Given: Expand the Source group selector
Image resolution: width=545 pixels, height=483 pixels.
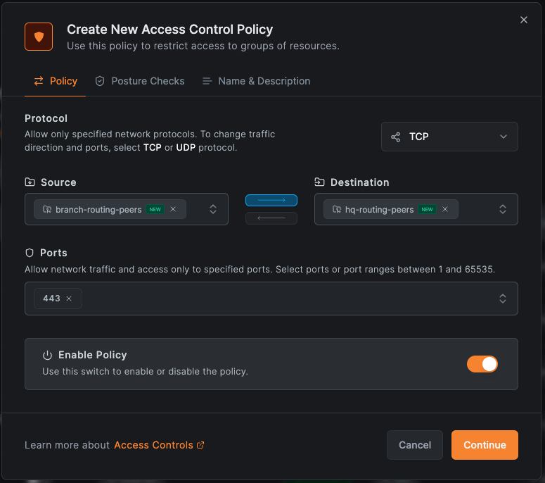Looking at the screenshot, I should [213, 209].
